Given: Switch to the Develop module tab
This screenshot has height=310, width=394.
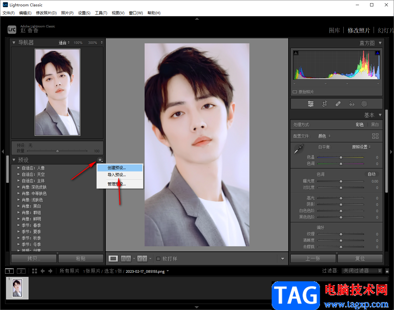Looking at the screenshot, I should (x=359, y=30).
